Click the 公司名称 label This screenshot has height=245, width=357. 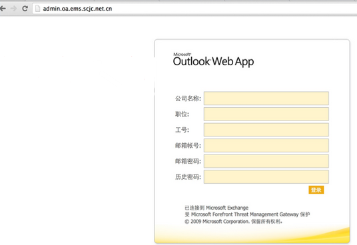point(188,99)
